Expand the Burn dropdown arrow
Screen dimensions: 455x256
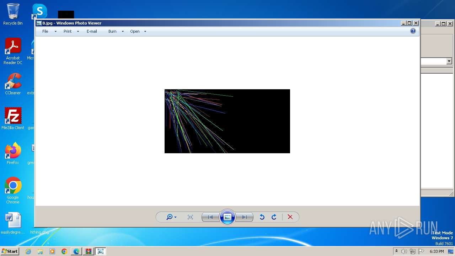point(123,31)
